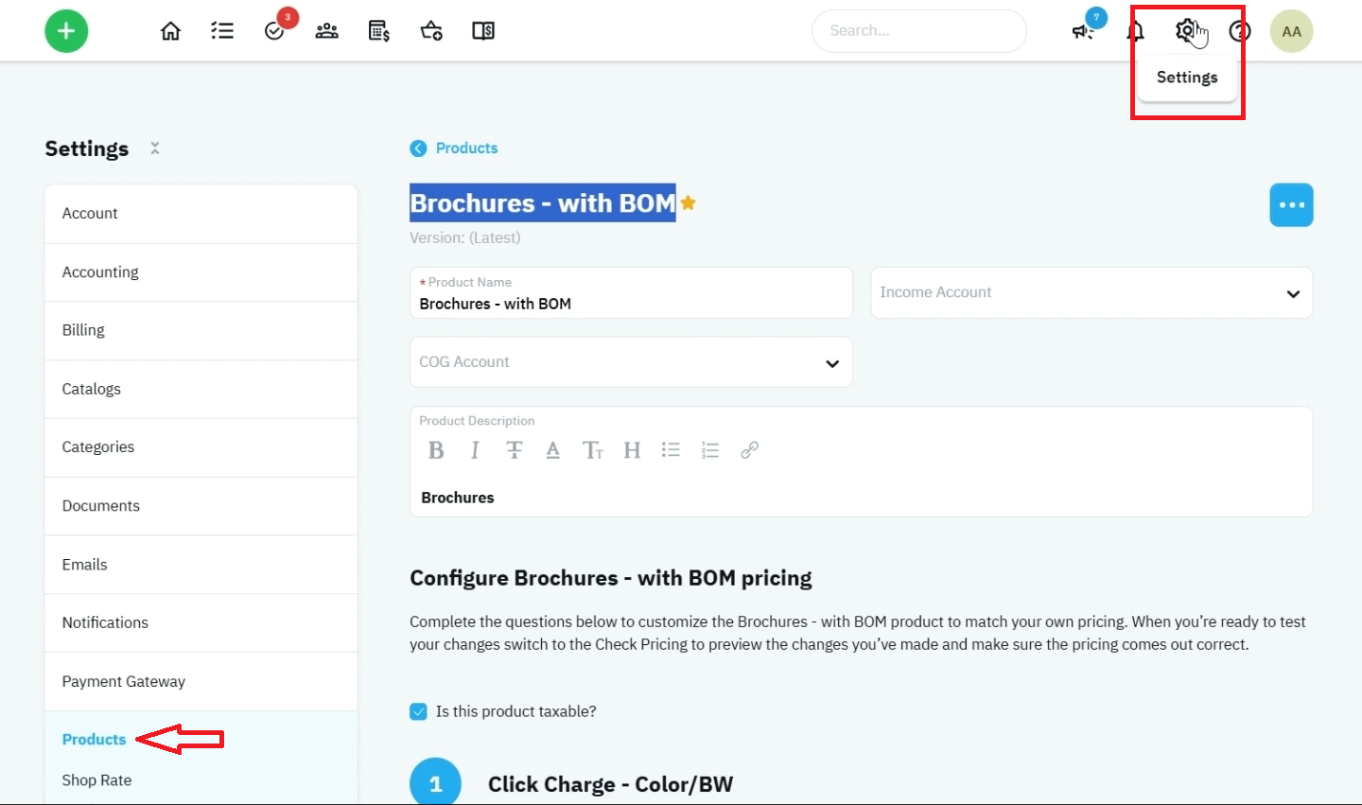The height and width of the screenshot is (805, 1362).
Task: Open Shop Rate settings section
Action: pyautogui.click(x=96, y=780)
